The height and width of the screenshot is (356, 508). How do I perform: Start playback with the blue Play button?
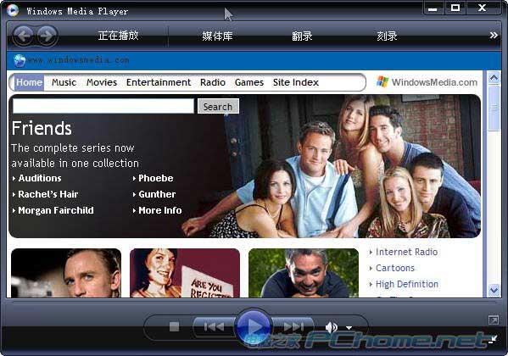(254, 326)
